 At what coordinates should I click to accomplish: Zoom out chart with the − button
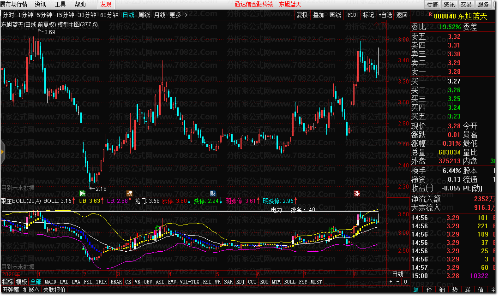pyautogui.click(x=398, y=282)
